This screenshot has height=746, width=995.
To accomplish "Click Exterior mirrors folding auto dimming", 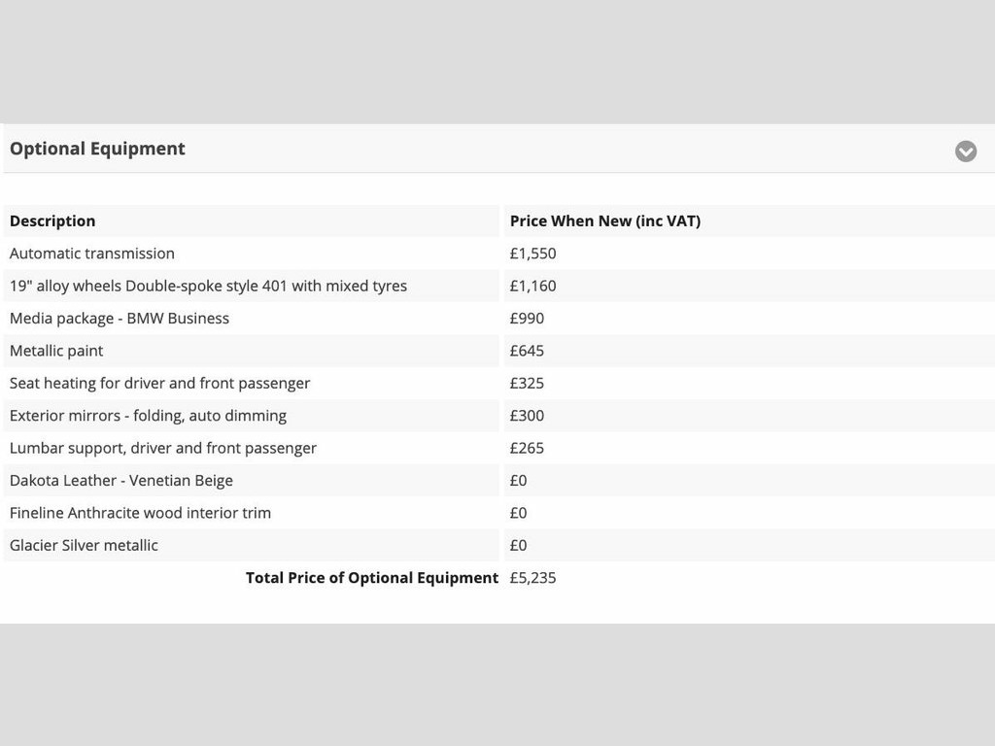I will pyautogui.click(x=148, y=416).
